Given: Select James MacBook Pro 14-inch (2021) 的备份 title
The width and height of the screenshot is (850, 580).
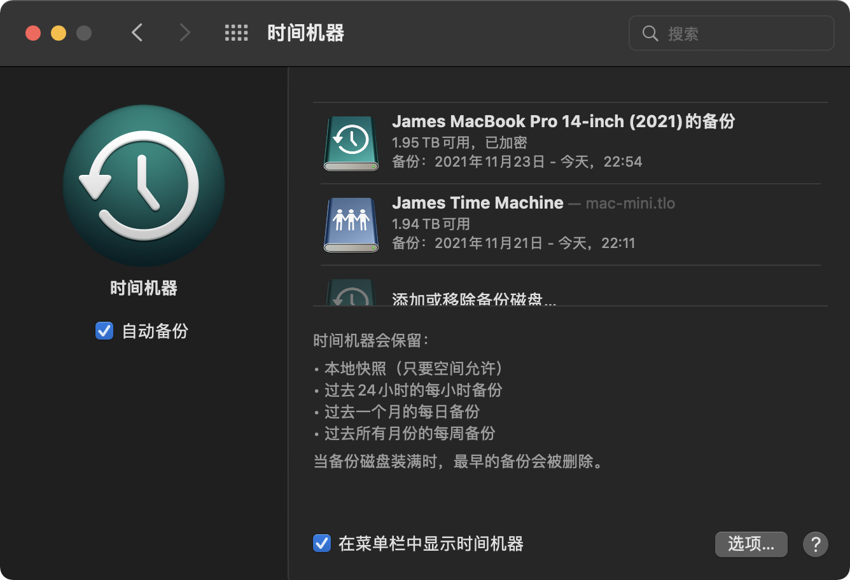Looking at the screenshot, I should pyautogui.click(x=564, y=121).
